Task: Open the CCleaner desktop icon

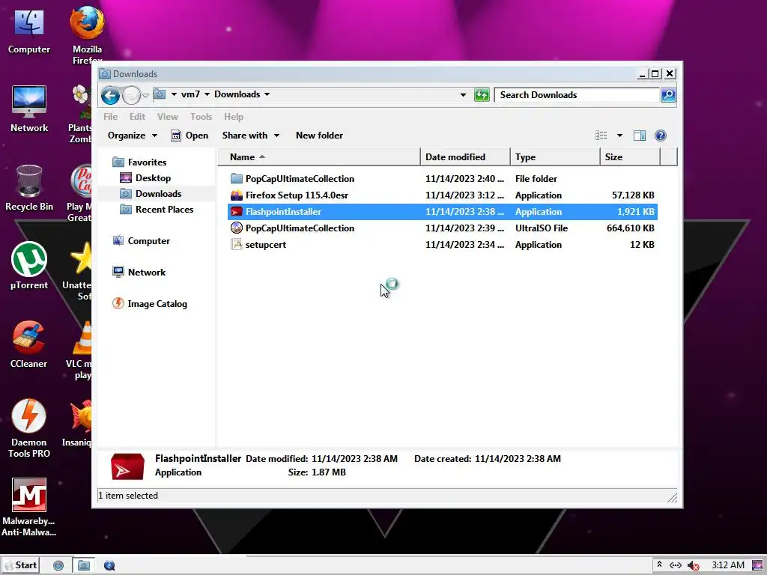Action: (29, 344)
